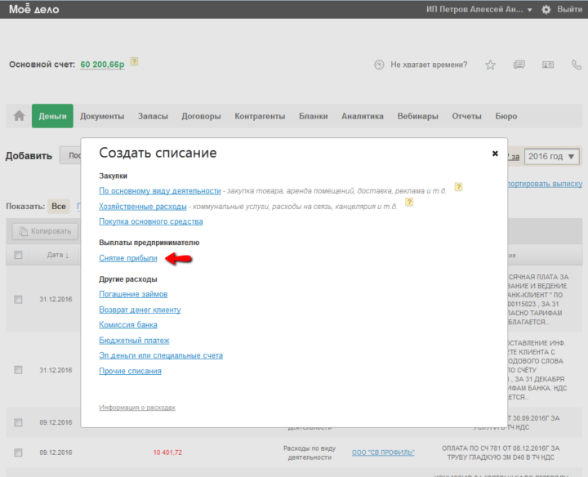Click the import statement link behind dialog
The height and width of the screenshot is (477, 588).
(x=545, y=184)
